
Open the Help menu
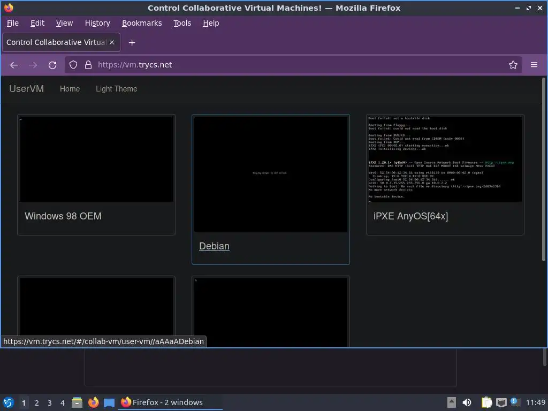[x=211, y=23]
